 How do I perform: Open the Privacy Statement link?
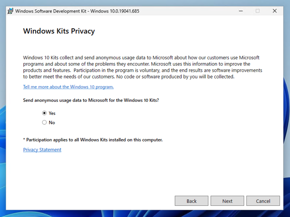(x=42, y=150)
